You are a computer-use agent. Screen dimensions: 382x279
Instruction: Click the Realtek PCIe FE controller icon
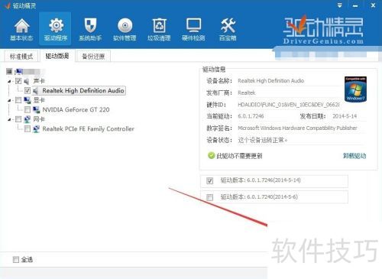(36, 129)
